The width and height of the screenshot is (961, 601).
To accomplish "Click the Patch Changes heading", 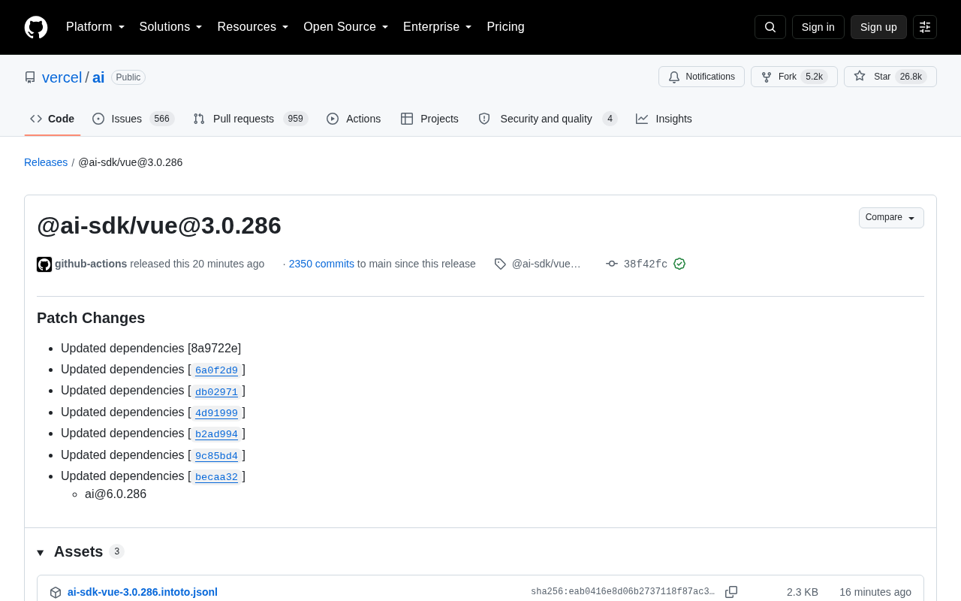I will tap(91, 318).
